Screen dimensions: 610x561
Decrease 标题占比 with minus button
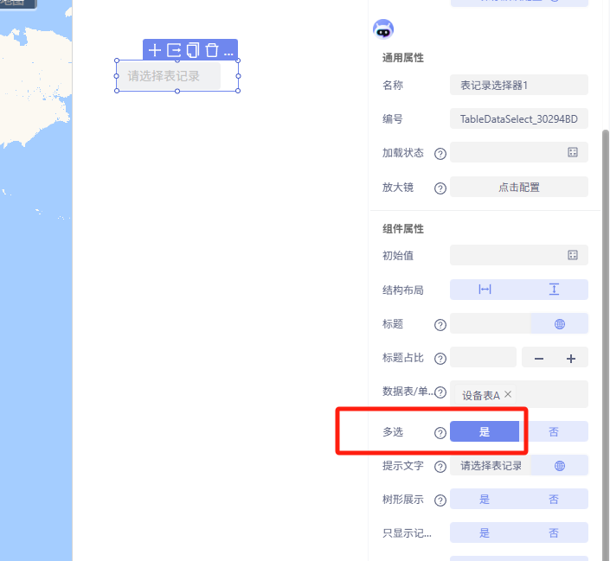539,359
